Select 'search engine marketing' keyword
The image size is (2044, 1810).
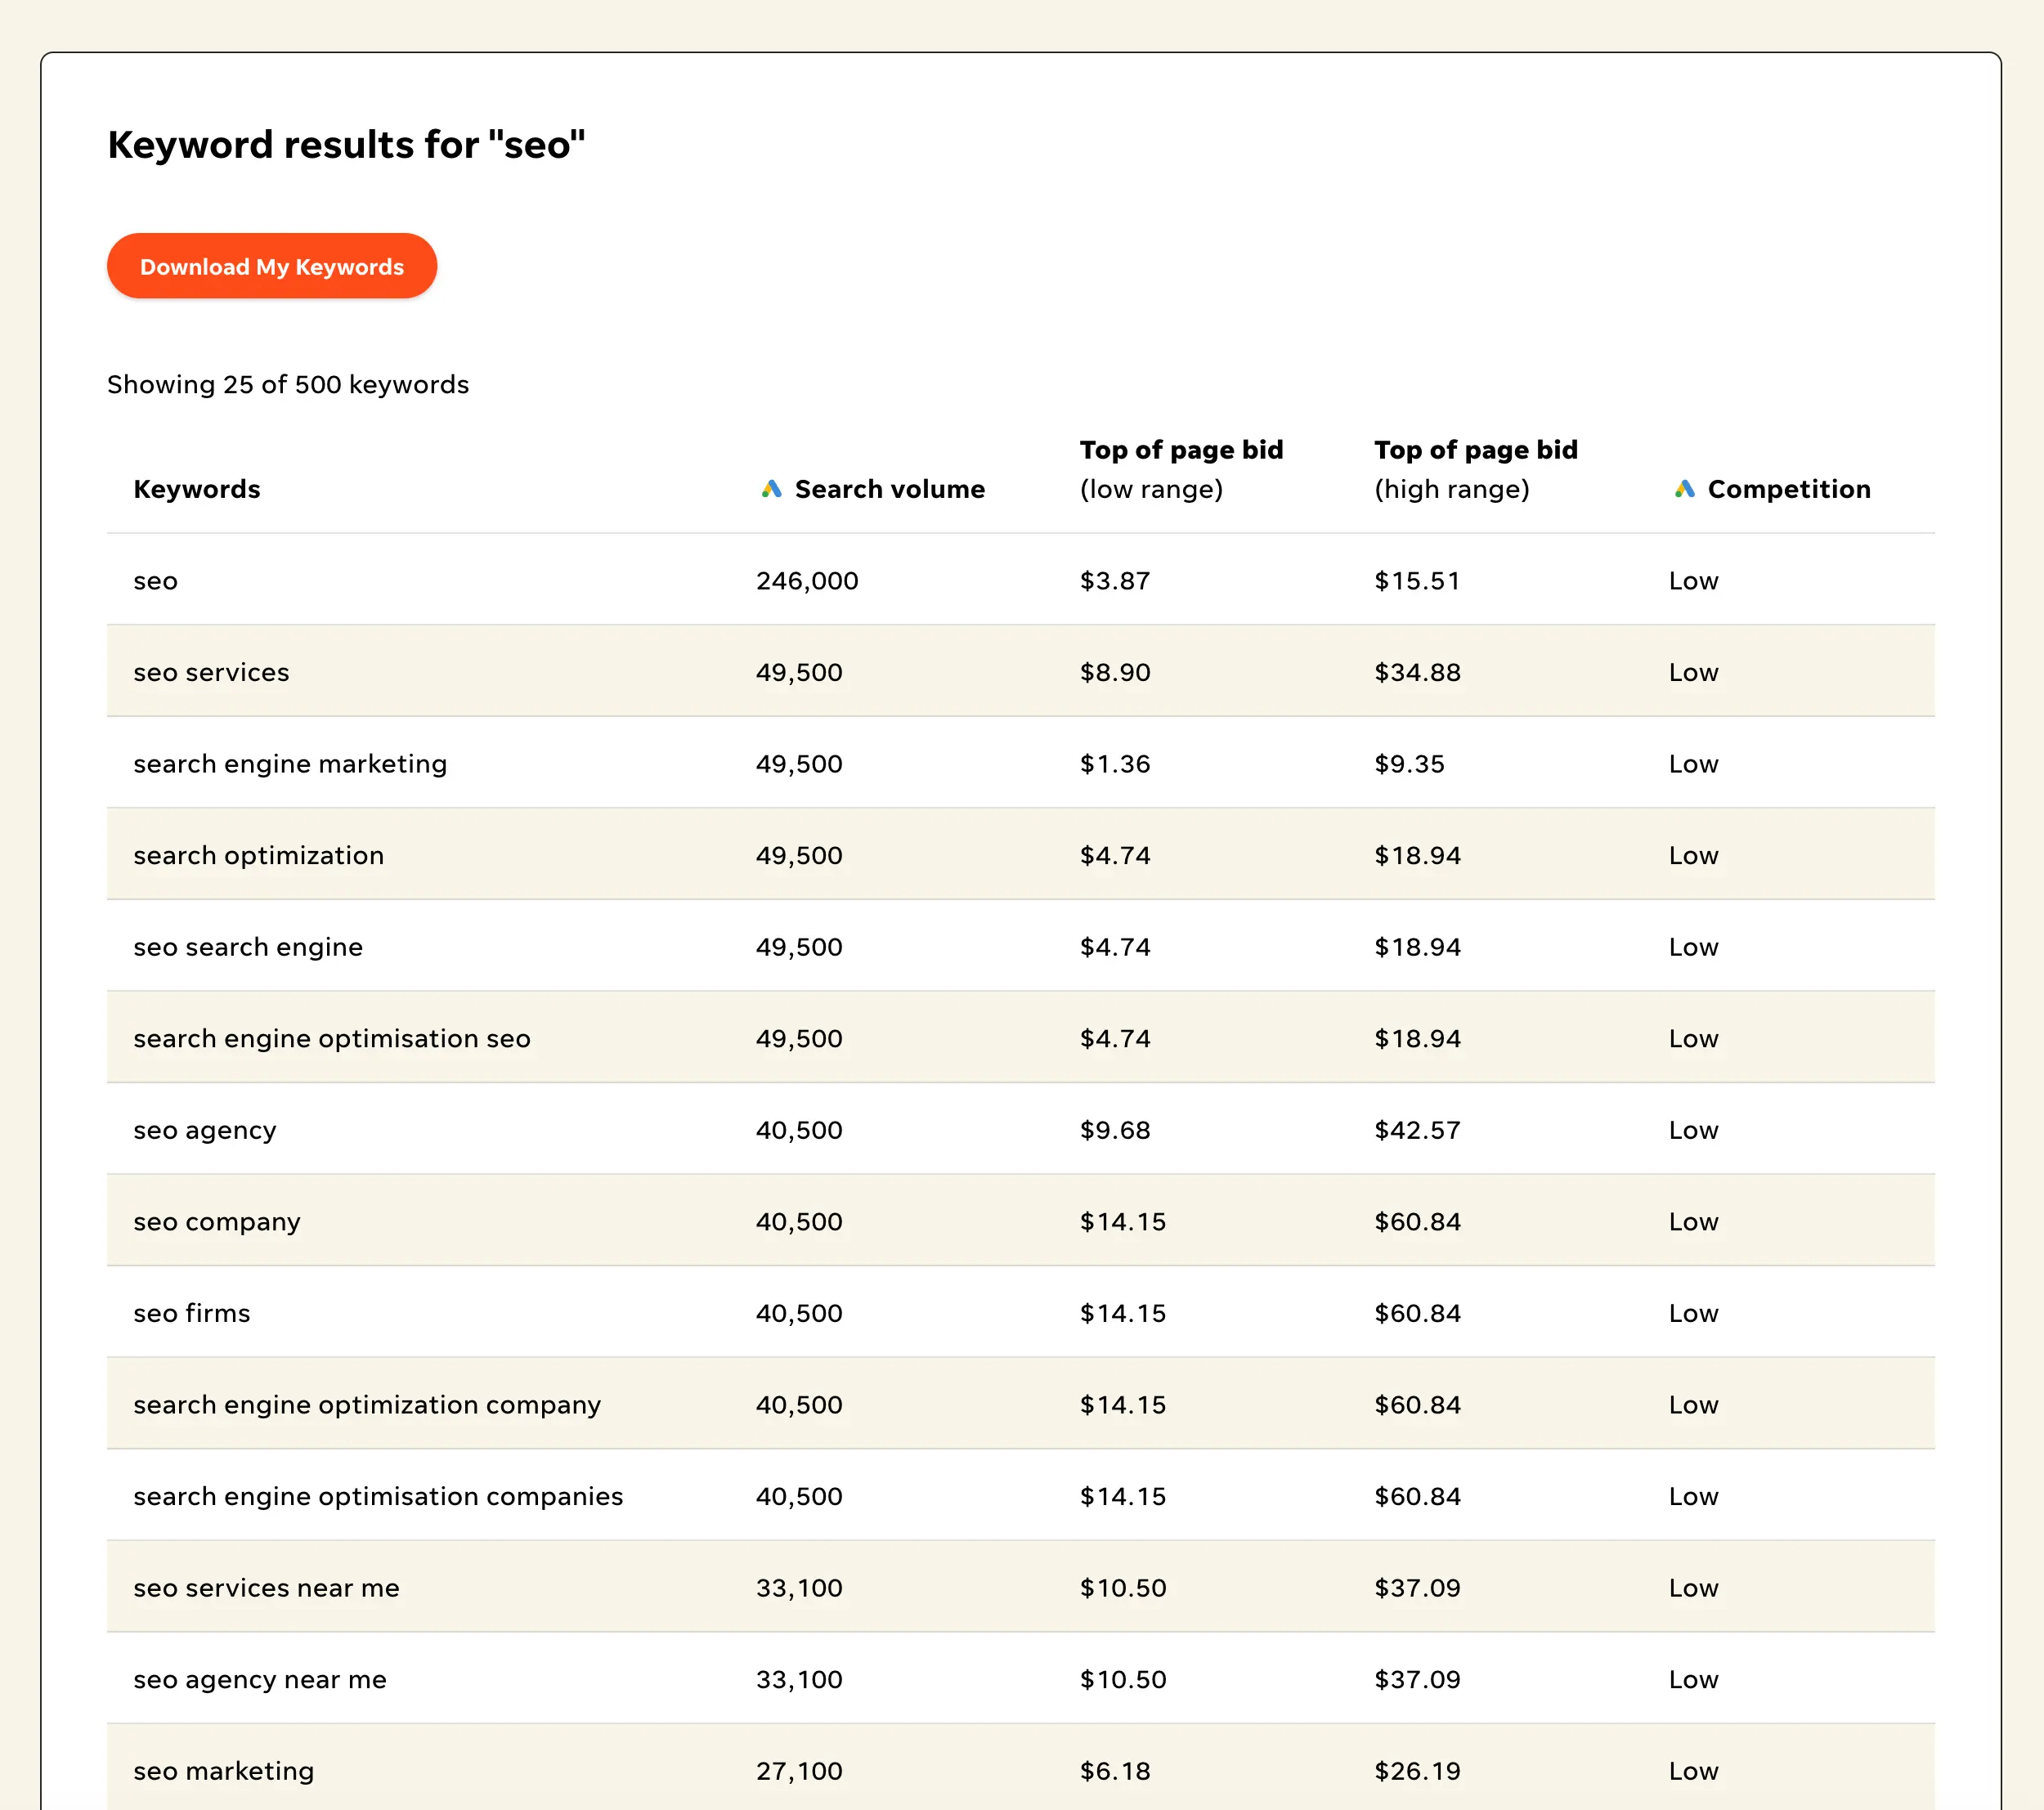289,763
